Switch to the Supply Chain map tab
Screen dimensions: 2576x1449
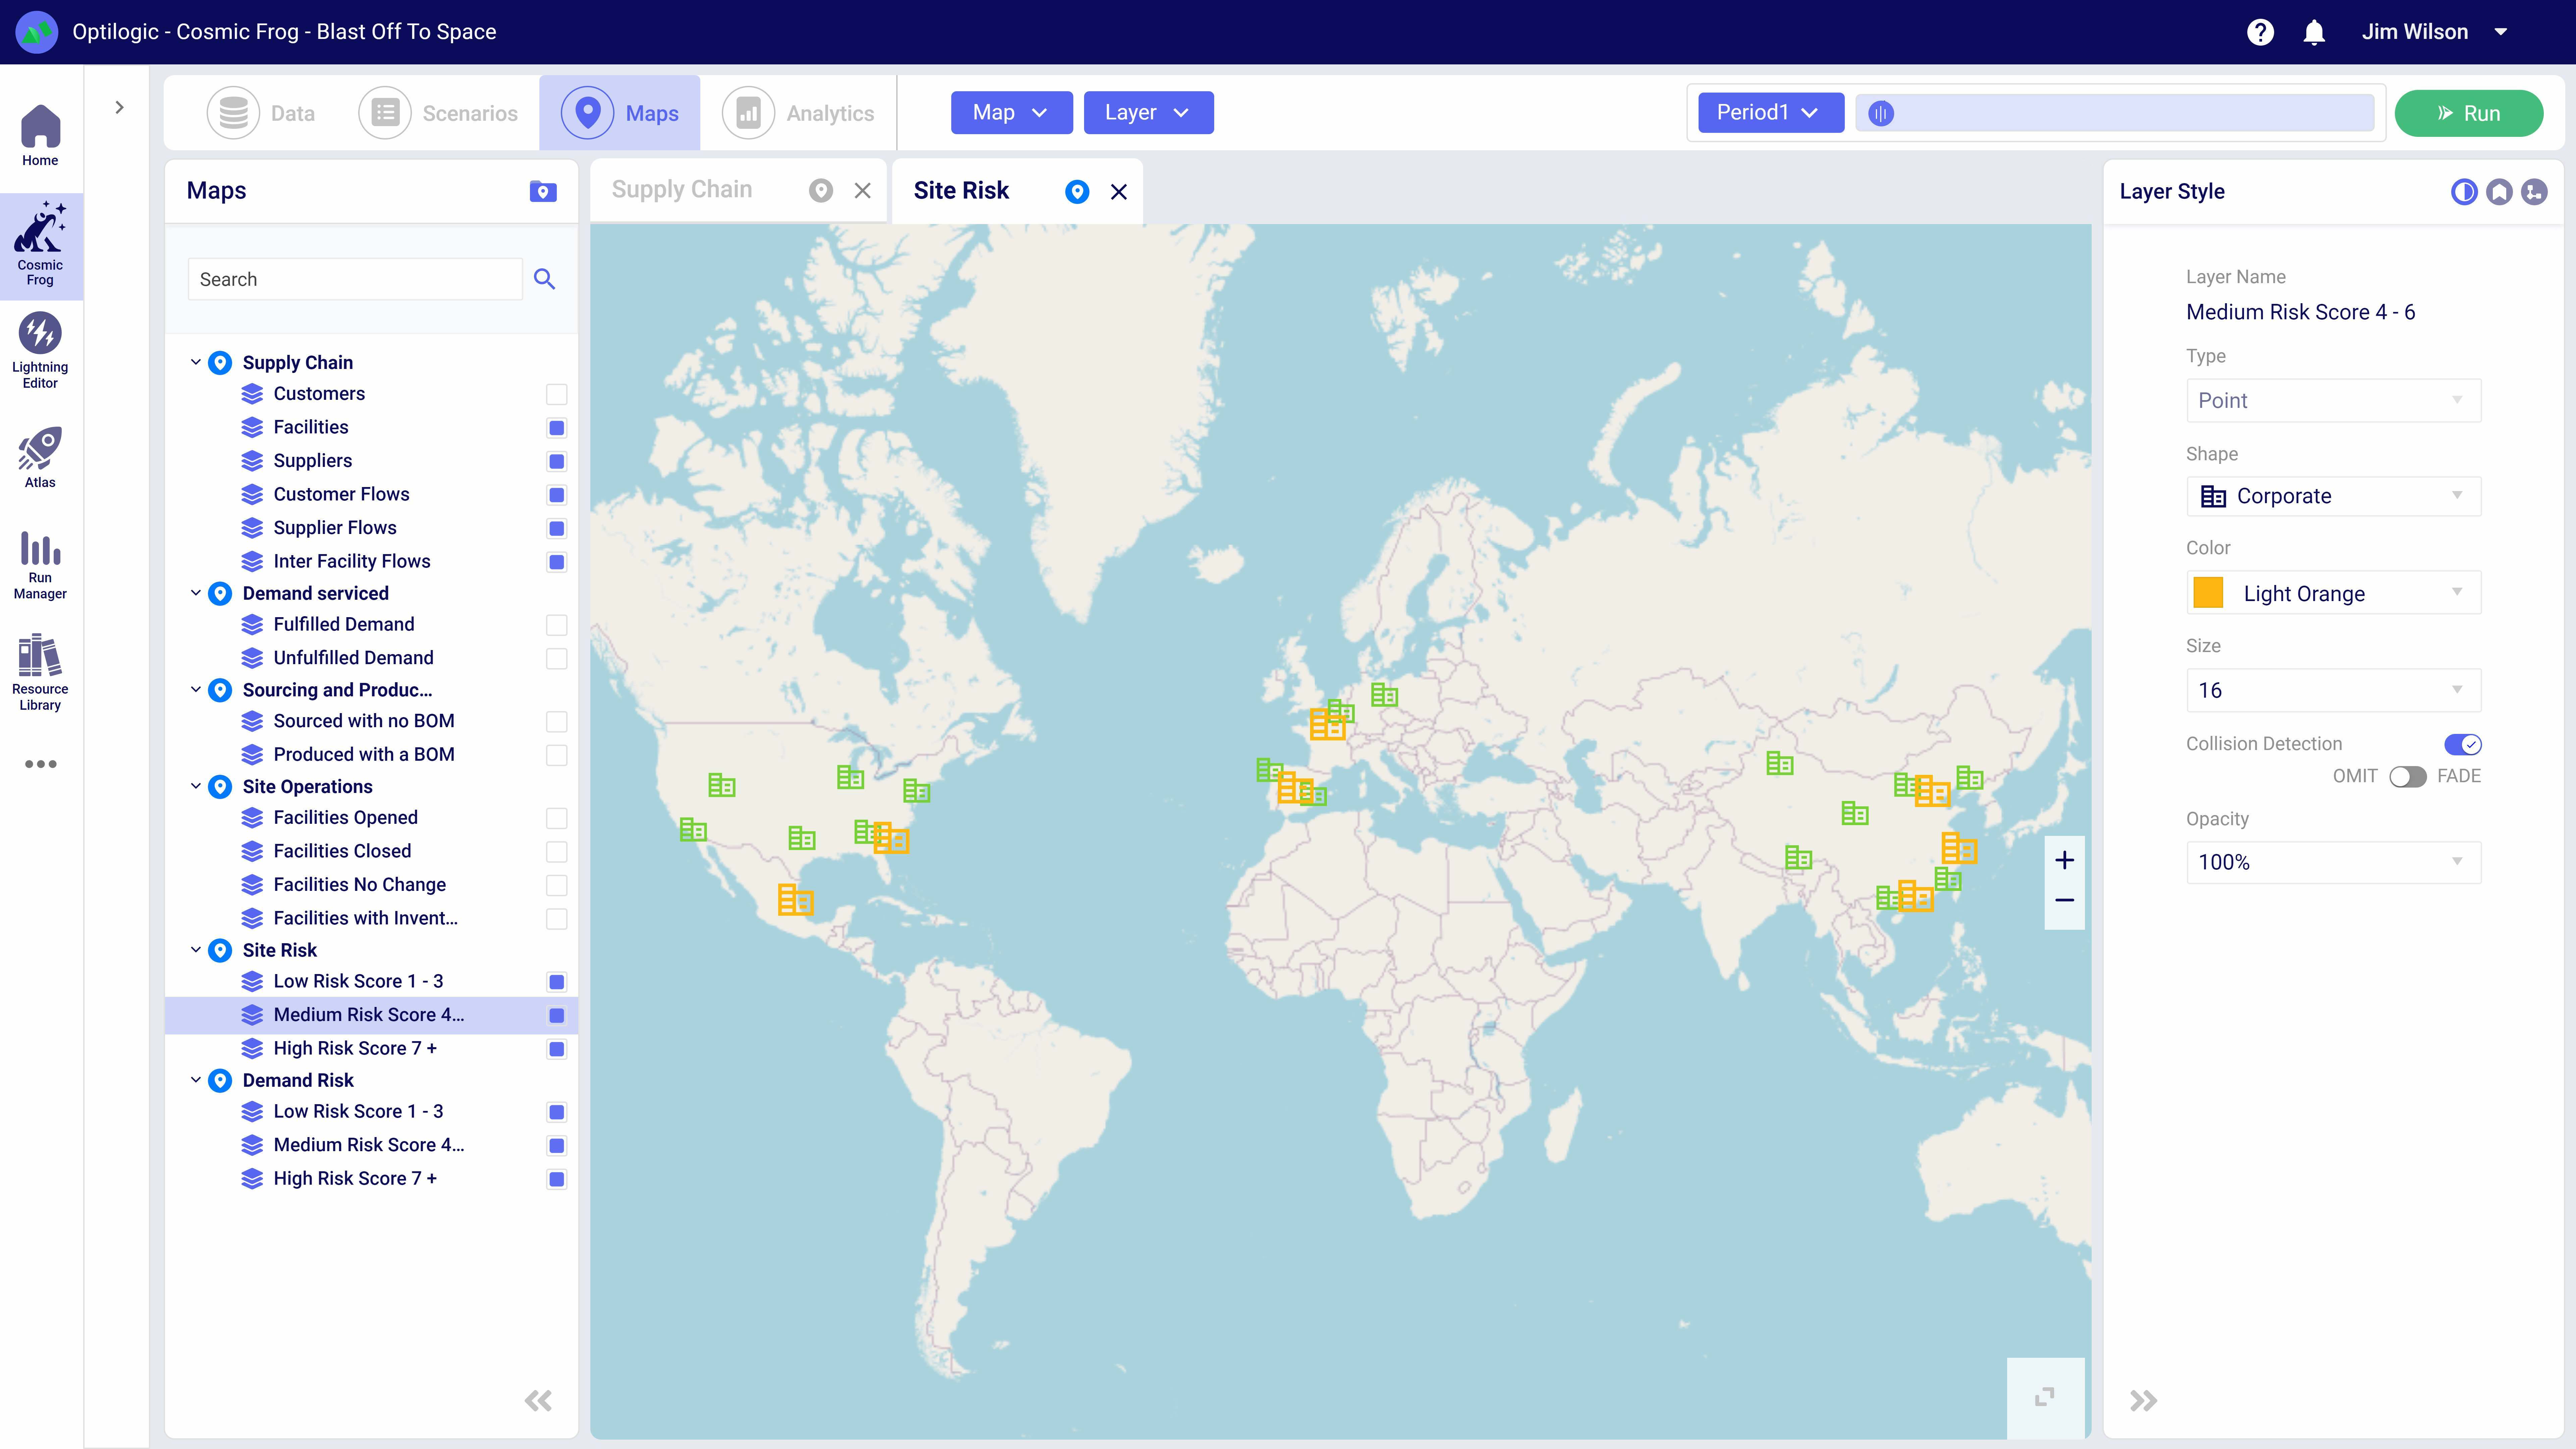click(682, 190)
